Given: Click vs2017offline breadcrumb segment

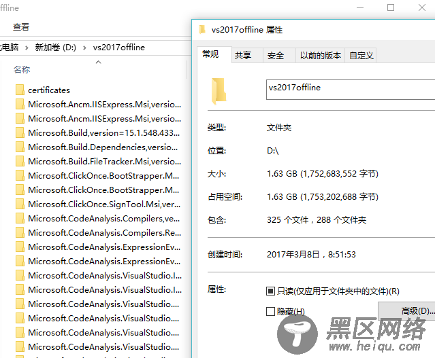Looking at the screenshot, I should click(119, 48).
